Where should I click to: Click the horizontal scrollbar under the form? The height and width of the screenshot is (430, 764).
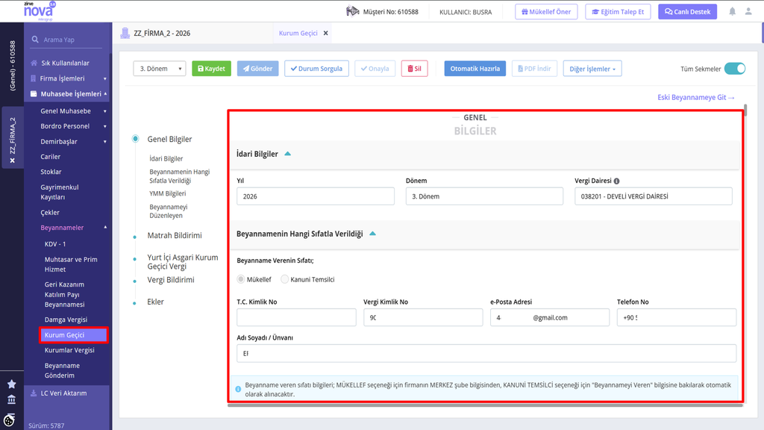(x=485, y=405)
